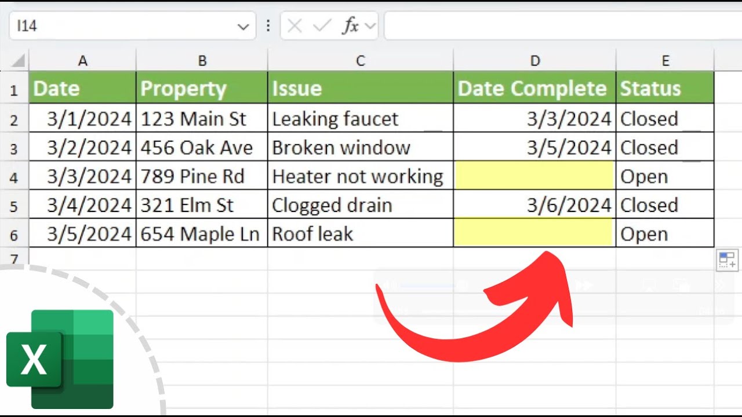Image resolution: width=742 pixels, height=417 pixels.
Task: Click the three-dot handle beside Name Box
Action: point(268,26)
